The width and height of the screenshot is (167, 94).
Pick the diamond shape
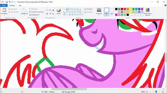click(x=67, y=12)
